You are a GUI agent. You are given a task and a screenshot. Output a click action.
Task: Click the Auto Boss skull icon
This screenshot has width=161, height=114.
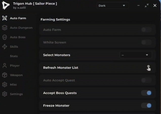(5, 37)
